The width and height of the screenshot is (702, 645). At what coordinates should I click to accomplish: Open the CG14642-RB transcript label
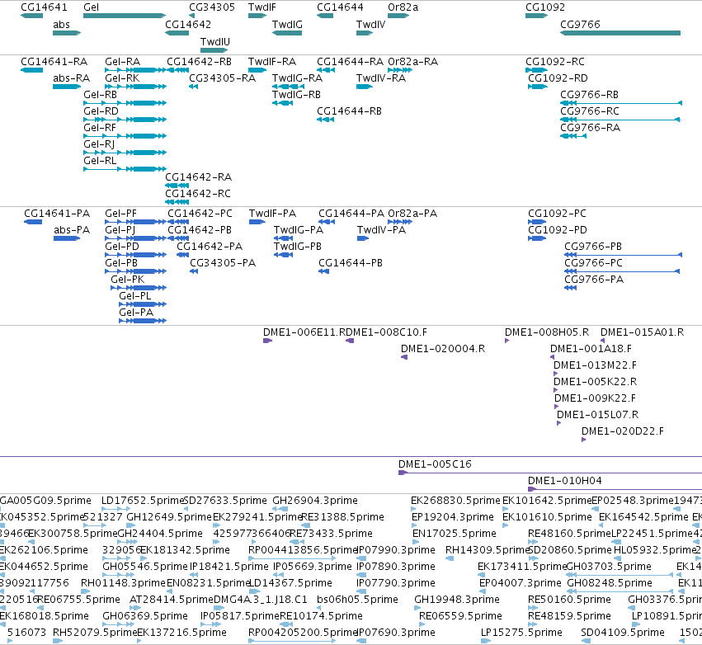200,61
